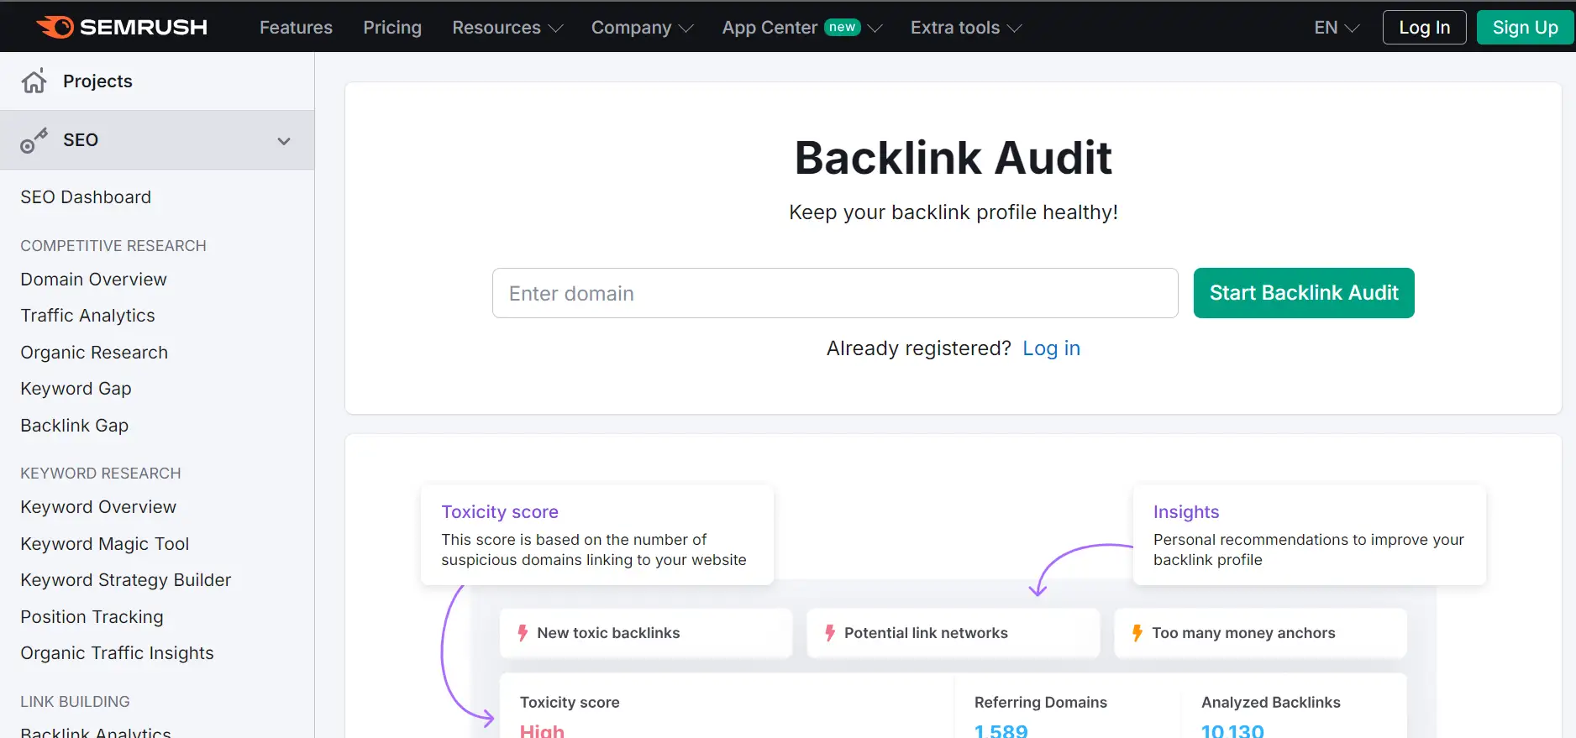1576x738 pixels.
Task: Click the Toxicity score tooltip heading
Action: coord(500,512)
